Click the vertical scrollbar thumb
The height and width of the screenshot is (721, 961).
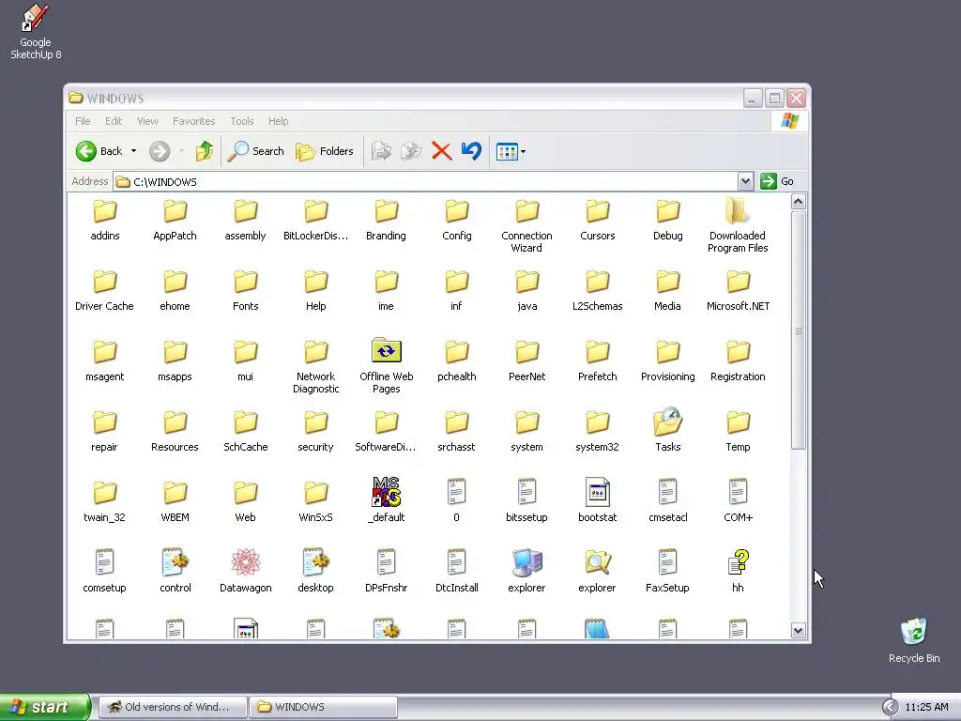point(798,330)
